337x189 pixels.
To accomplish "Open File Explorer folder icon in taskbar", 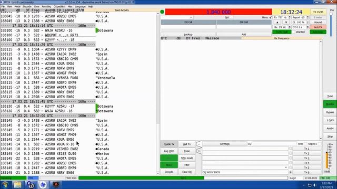I will [17, 185].
